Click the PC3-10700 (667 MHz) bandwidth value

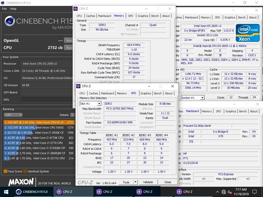(x=120, y=109)
